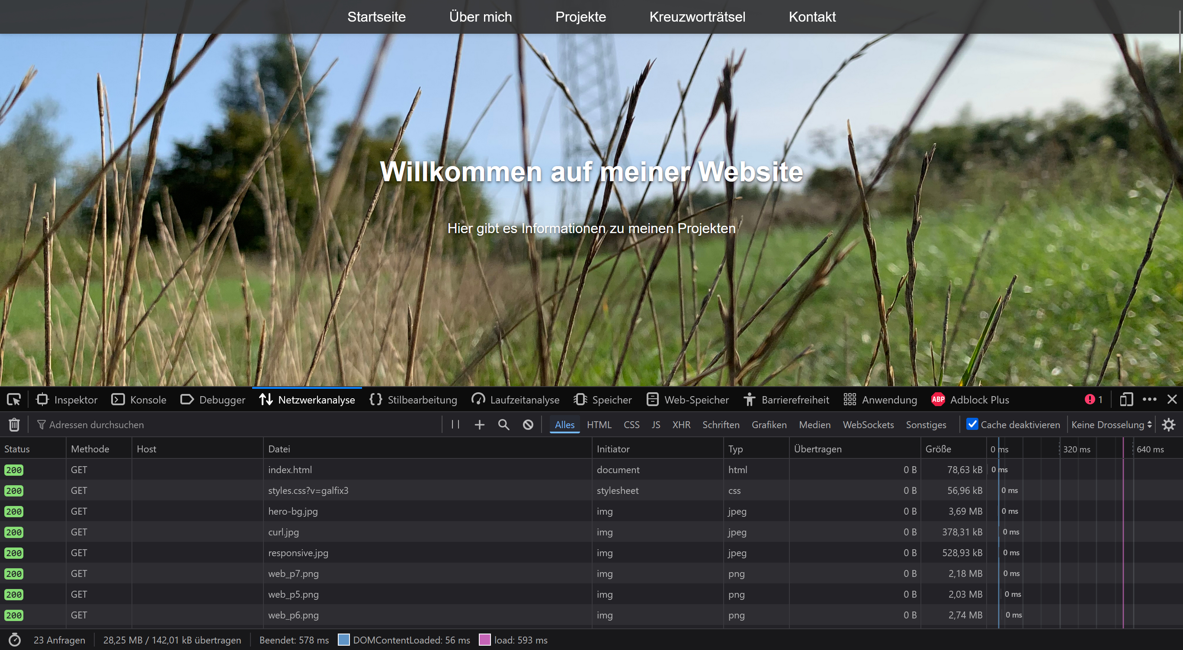Viewport: 1183px width, 650px height.
Task: Open devtools three-dots options menu
Action: [1149, 400]
